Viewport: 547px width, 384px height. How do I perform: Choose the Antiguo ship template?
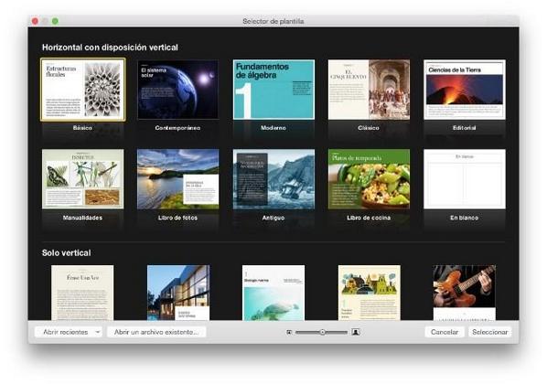273,179
